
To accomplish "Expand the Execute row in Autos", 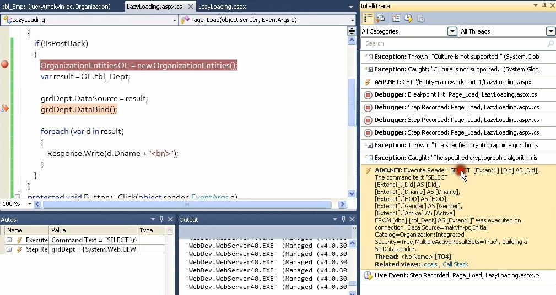I will click(9, 240).
